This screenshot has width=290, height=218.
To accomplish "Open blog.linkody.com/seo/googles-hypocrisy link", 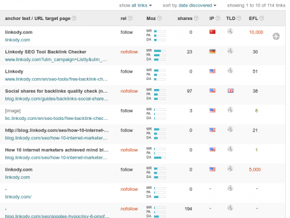I will [57, 216].
